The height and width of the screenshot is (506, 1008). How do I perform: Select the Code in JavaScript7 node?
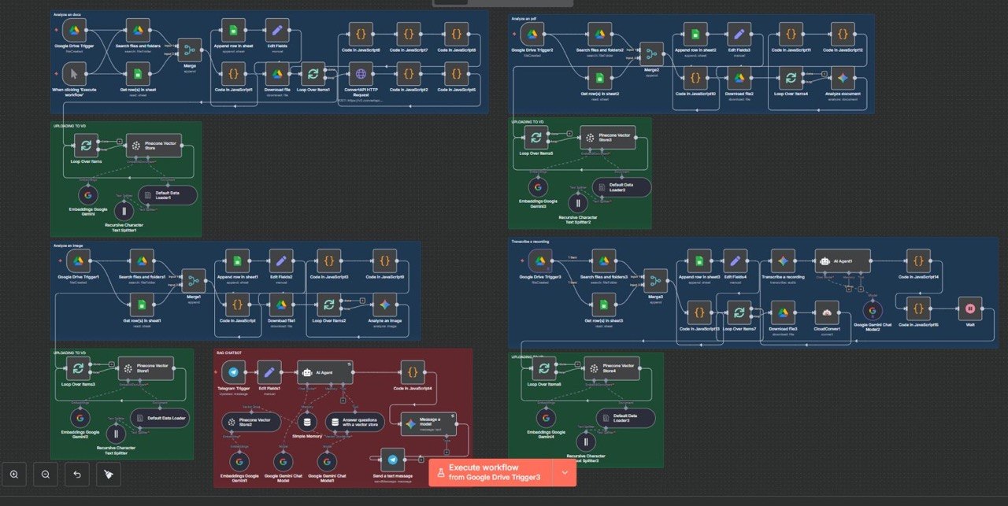pos(408,34)
